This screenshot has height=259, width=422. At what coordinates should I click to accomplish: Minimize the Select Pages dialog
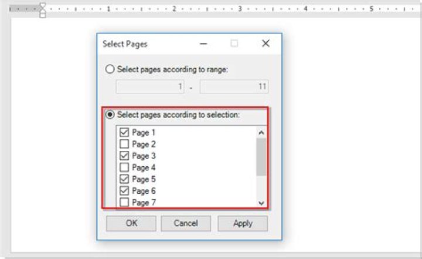coord(203,43)
